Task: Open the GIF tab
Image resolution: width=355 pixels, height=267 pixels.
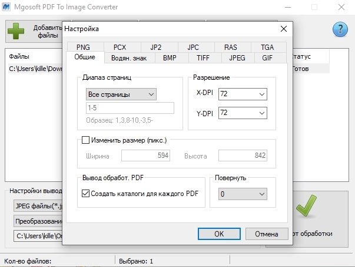Action: point(271,58)
